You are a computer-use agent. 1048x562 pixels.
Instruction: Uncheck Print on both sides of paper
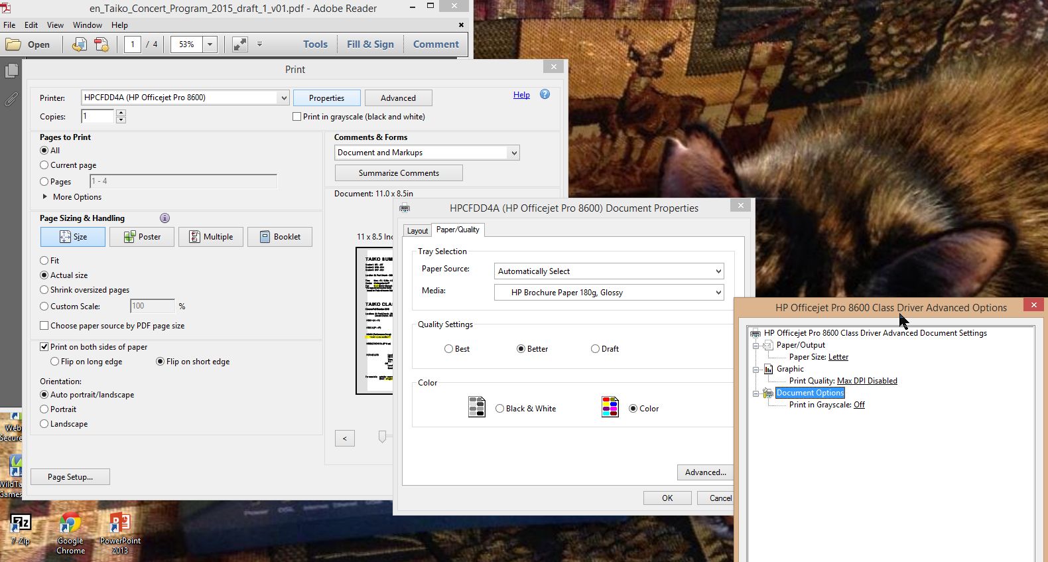(44, 347)
